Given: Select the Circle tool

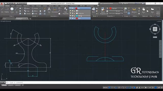Looking at the screenshot, I should click(x=12, y=10).
